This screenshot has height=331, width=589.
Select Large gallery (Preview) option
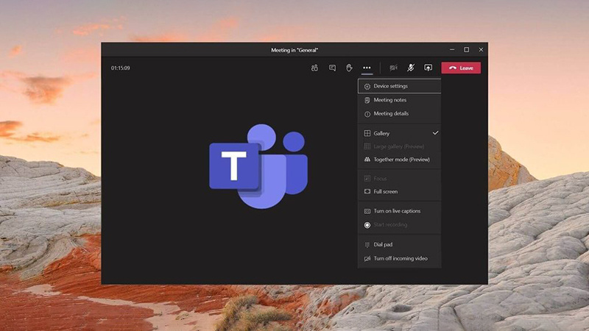coord(399,146)
